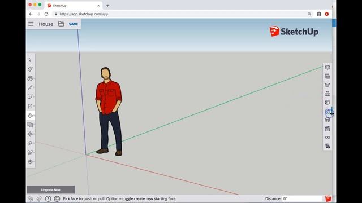
Task: Open the Materials cube panel
Action: click(327, 103)
